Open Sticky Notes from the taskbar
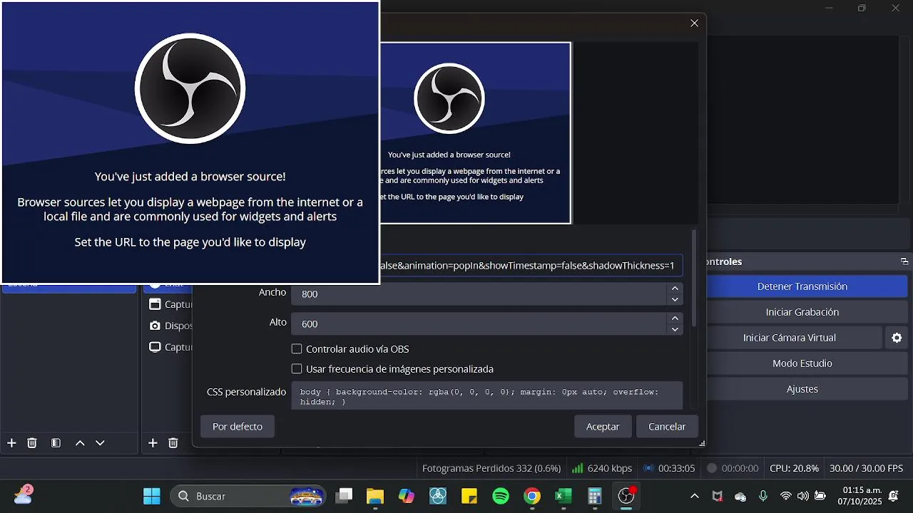Image resolution: width=913 pixels, height=513 pixels. (469, 496)
